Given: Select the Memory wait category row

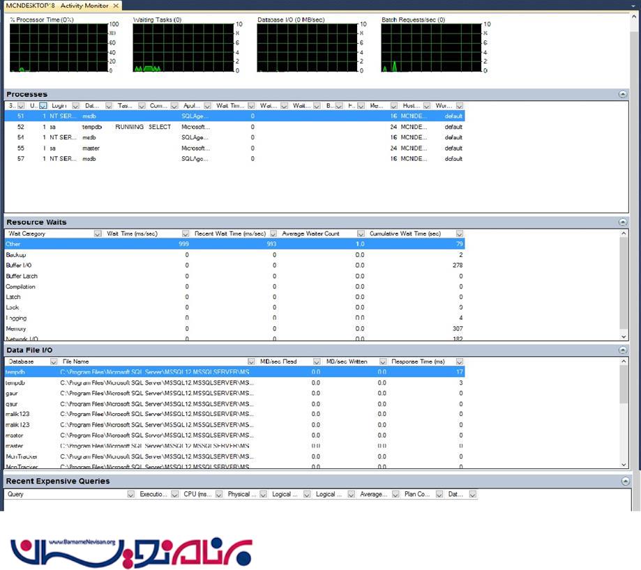Looking at the screenshot, I should [234, 329].
